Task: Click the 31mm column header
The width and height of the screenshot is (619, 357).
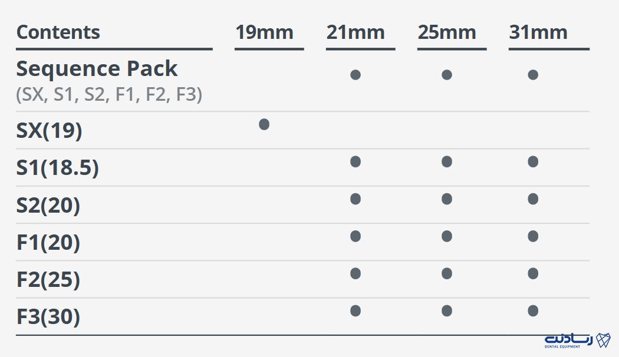Action: click(538, 32)
